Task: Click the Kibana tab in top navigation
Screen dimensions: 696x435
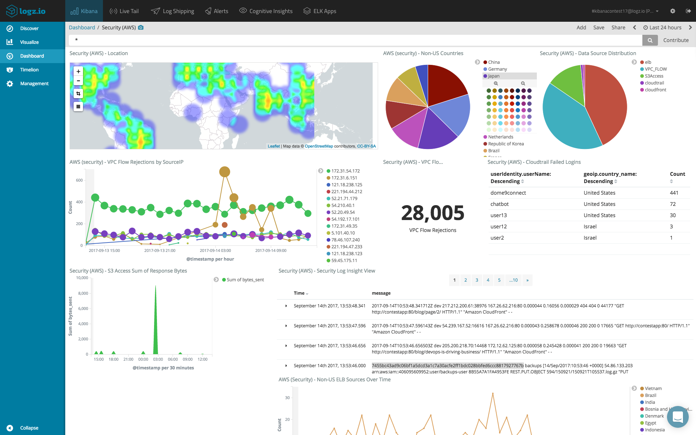Action: click(84, 11)
